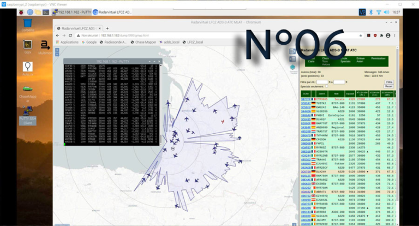The image size is (419, 226).
Task: Sort table by ICAO column header
Action: pos(306,93)
